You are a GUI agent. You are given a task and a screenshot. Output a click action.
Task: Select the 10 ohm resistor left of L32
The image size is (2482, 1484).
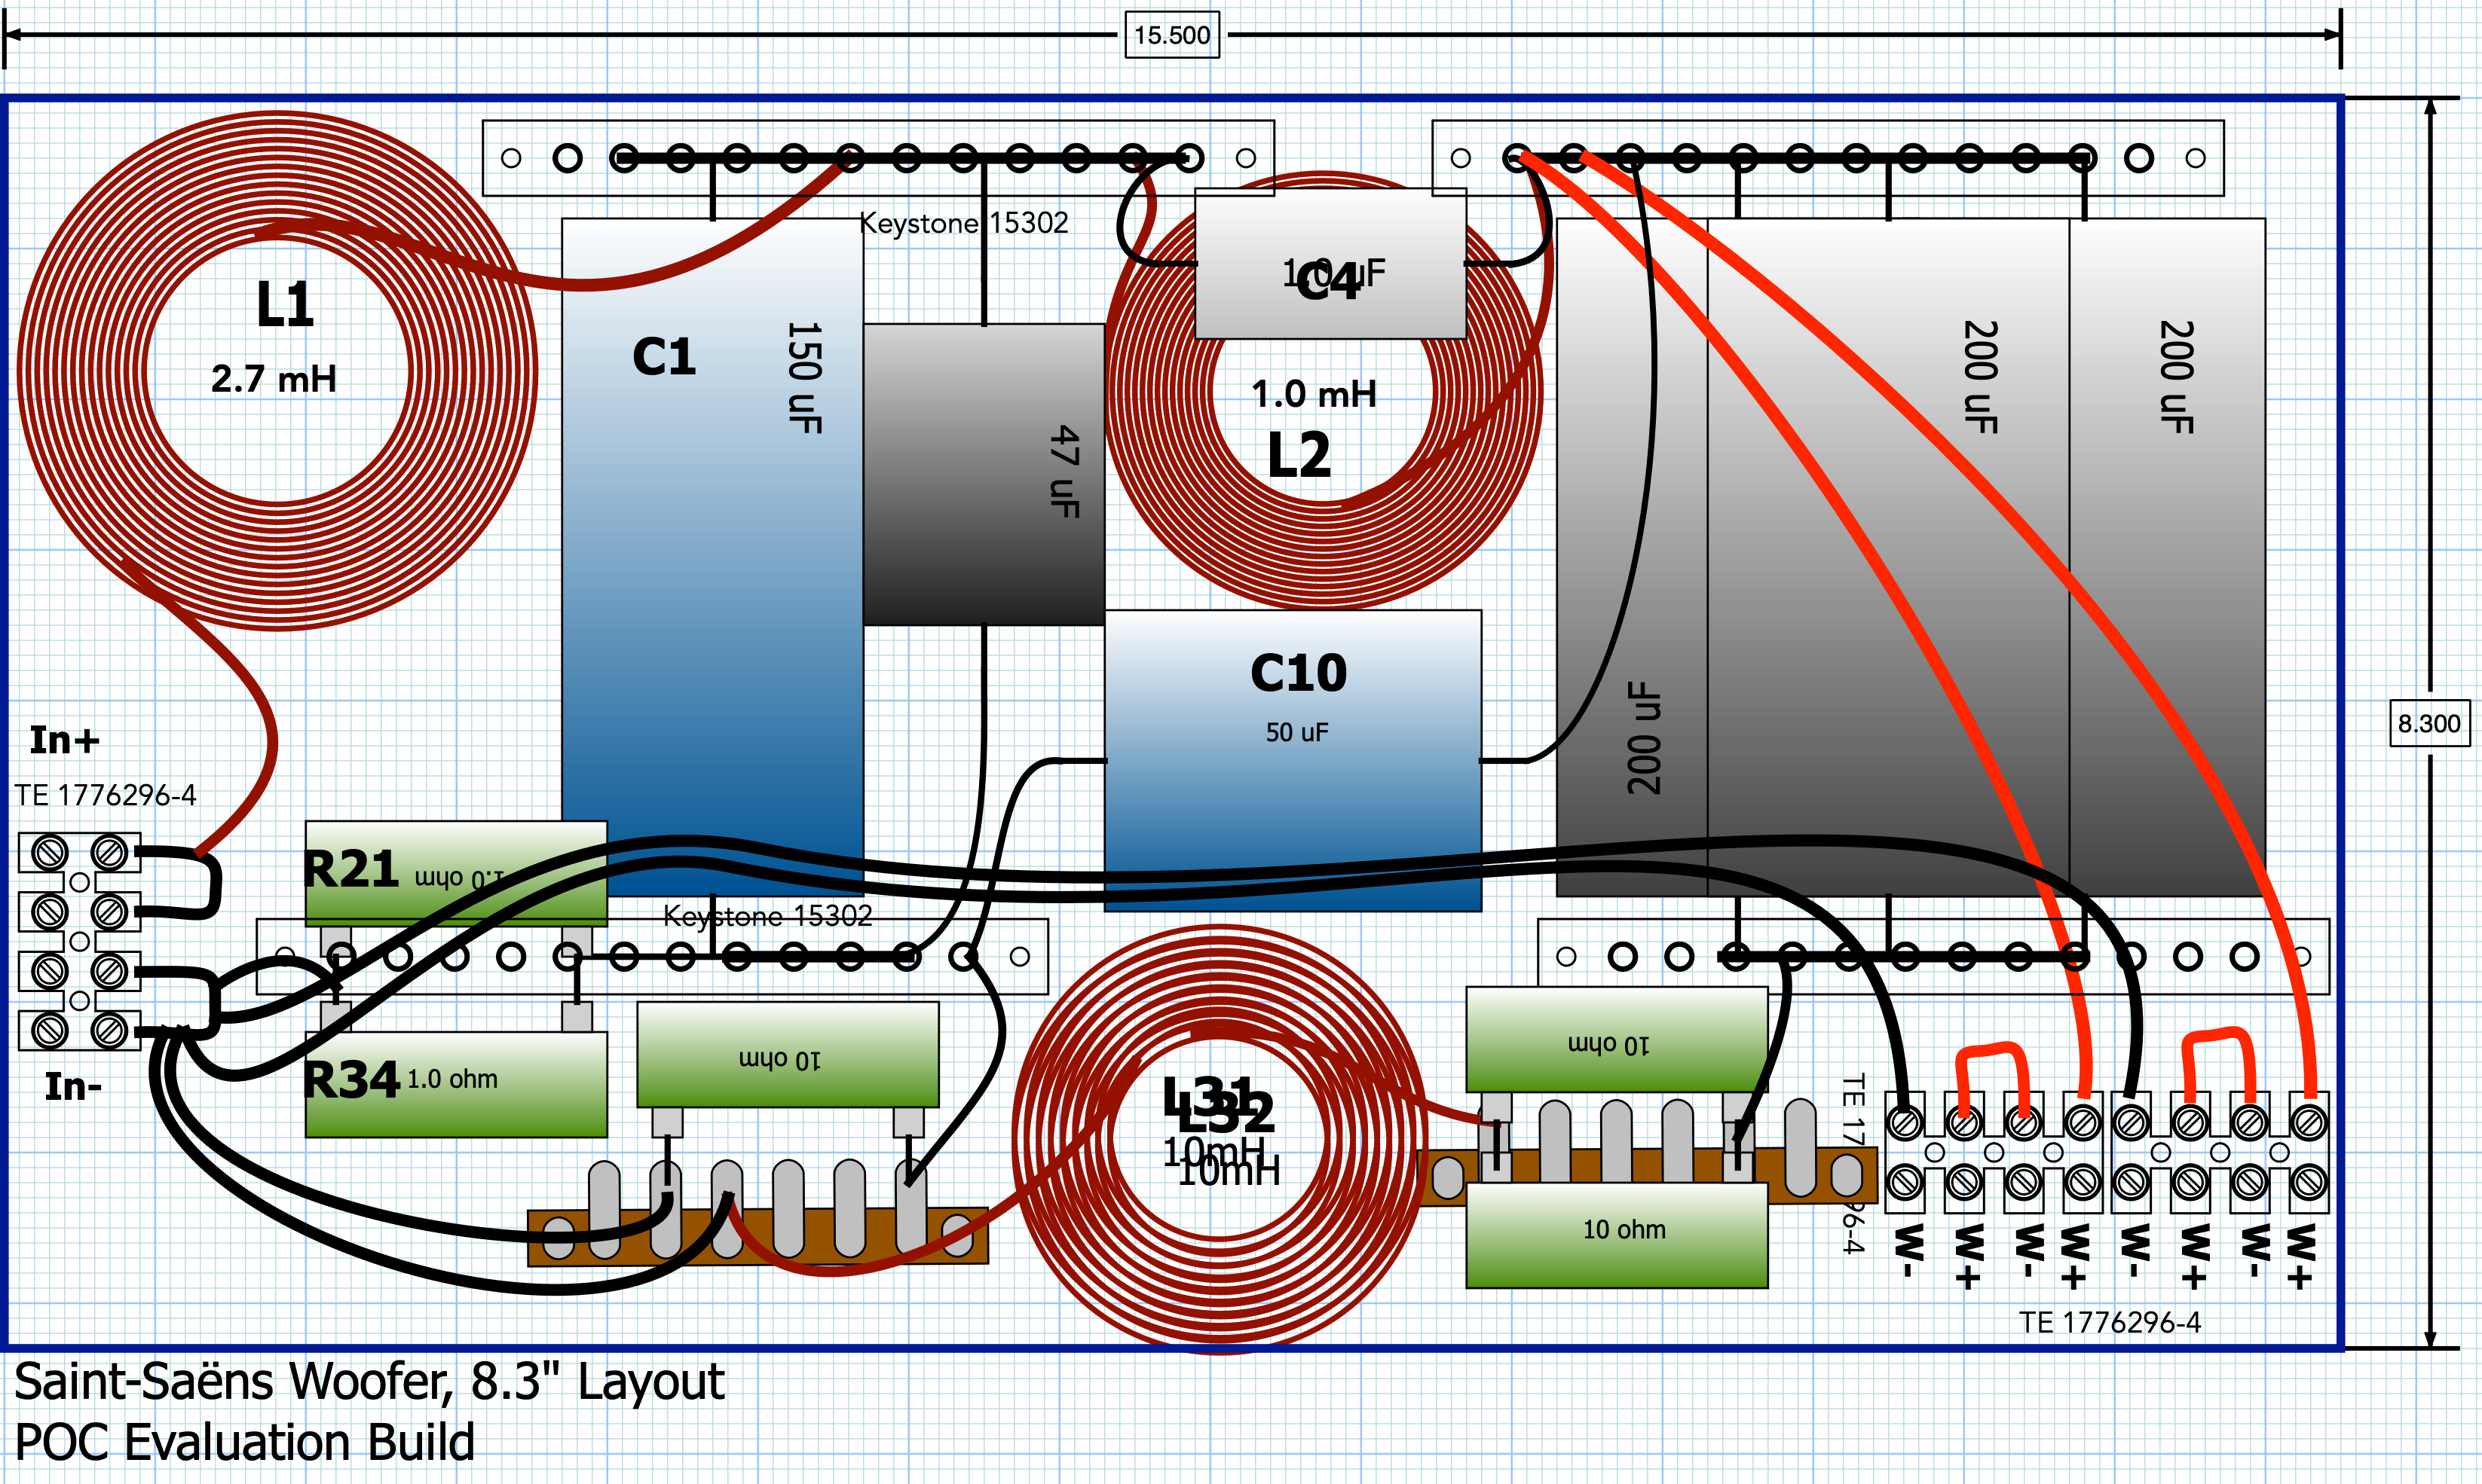coord(788,1055)
